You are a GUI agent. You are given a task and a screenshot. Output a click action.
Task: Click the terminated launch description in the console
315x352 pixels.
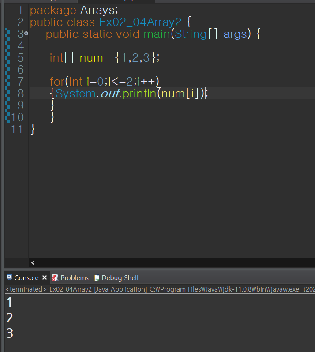[x=160, y=289]
